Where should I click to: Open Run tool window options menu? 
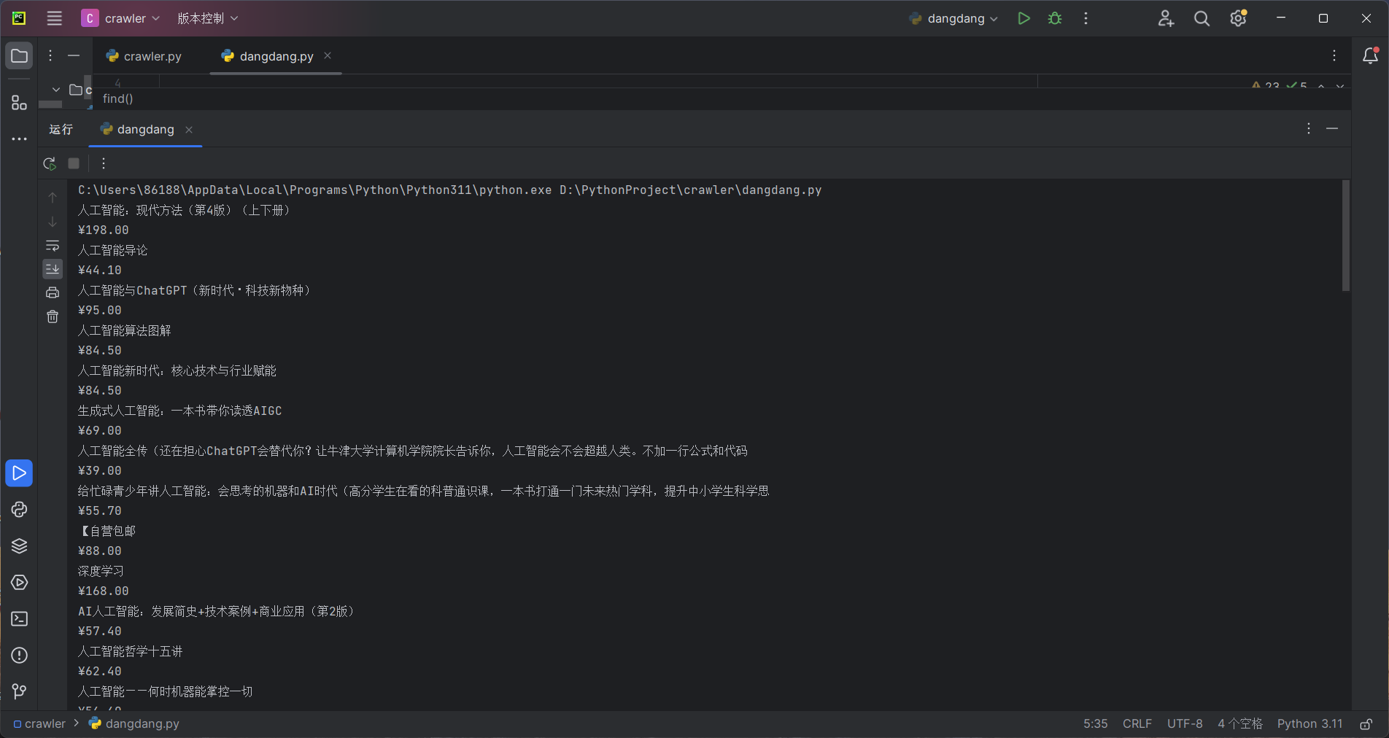point(1309,128)
